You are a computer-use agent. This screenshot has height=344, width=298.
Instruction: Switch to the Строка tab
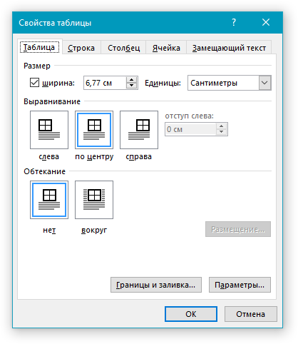(x=81, y=48)
